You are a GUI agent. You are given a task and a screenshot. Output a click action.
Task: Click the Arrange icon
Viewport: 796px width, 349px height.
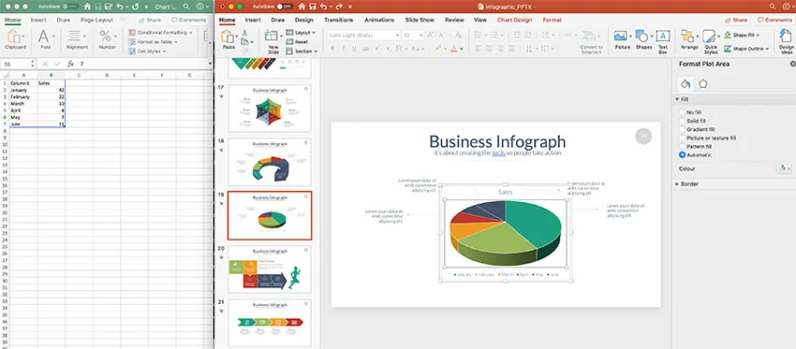tap(688, 36)
